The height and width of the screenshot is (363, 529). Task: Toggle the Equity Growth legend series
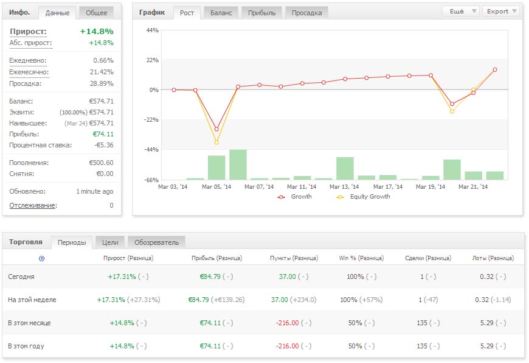340,197
